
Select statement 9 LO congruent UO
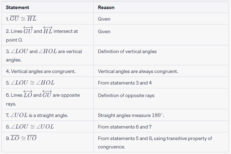21,138
